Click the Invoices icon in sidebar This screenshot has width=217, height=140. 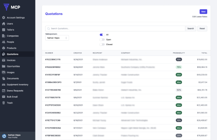click(x=4, y=60)
